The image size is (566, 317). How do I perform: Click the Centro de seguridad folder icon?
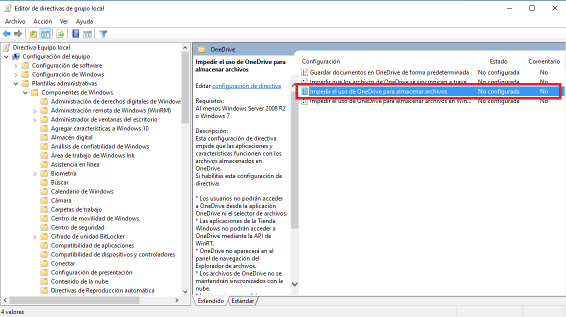pos(44,227)
